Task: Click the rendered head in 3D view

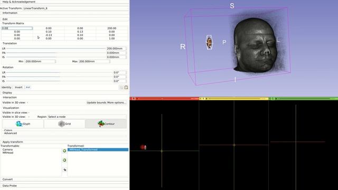Action: point(256,45)
